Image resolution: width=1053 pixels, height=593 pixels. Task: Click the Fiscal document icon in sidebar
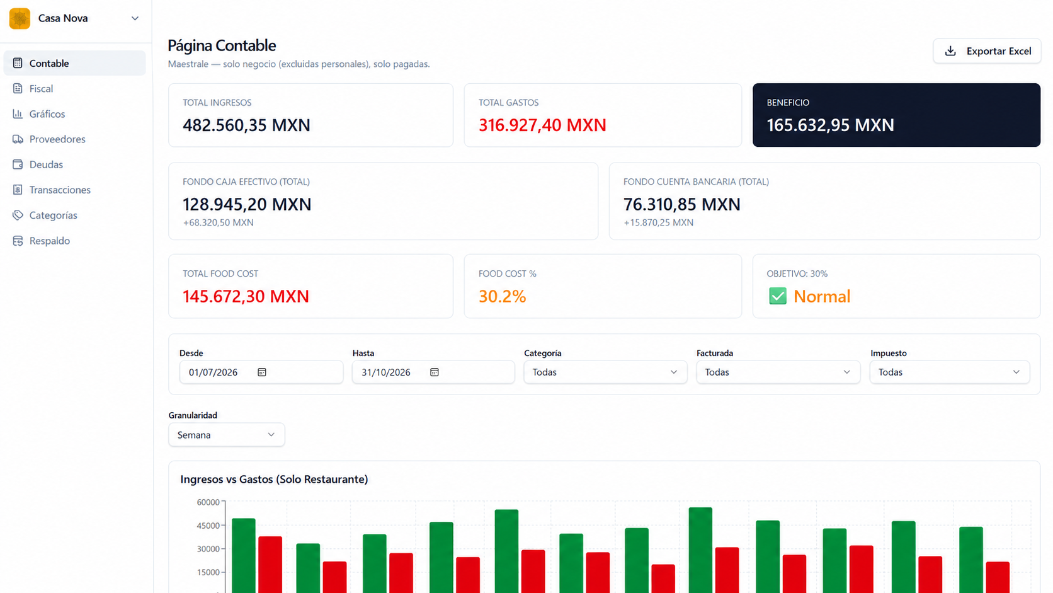[x=18, y=89]
